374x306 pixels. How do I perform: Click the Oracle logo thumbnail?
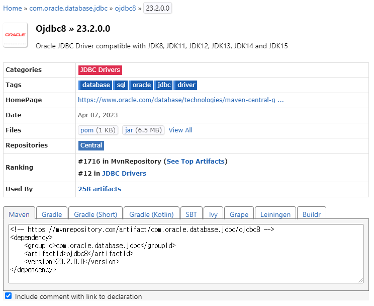pyautogui.click(x=16, y=35)
